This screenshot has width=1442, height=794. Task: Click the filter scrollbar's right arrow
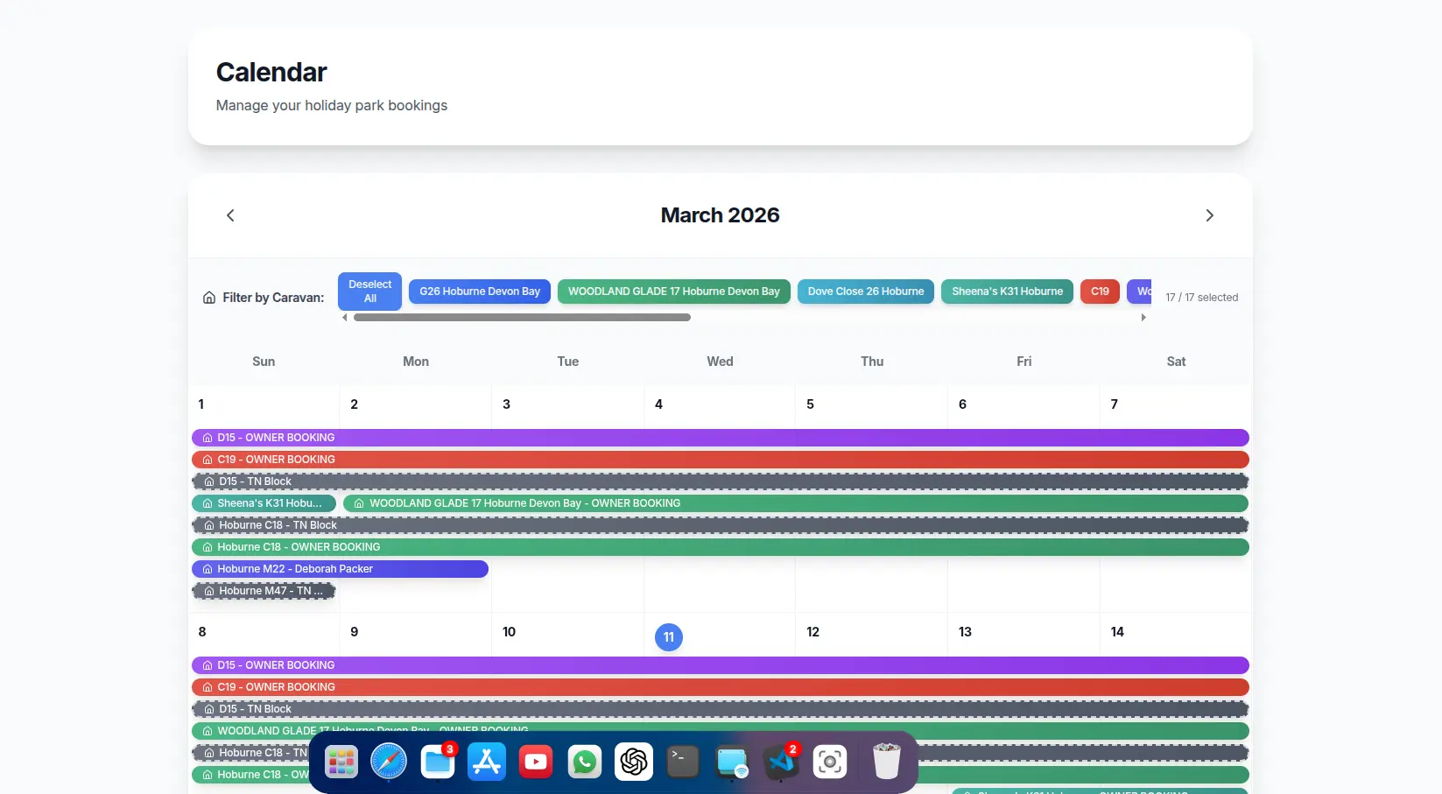[x=1143, y=318]
